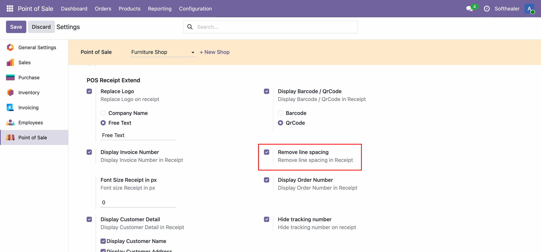
Task: Select the Employees label in the sidebar
Action: tap(31, 122)
